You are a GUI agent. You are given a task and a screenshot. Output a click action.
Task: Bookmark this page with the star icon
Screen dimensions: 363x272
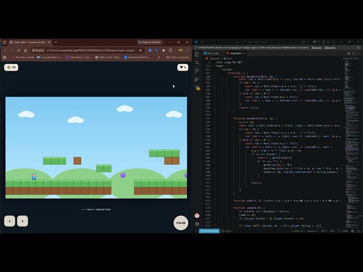pyautogui.click(x=140, y=50)
